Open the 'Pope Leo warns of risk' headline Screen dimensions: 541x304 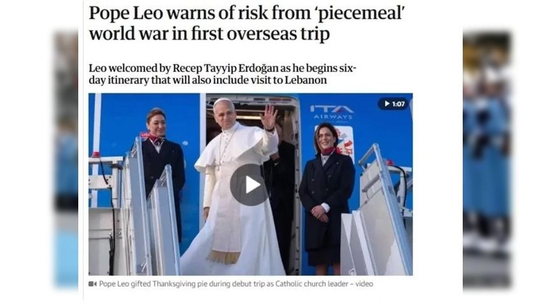pos(247,23)
